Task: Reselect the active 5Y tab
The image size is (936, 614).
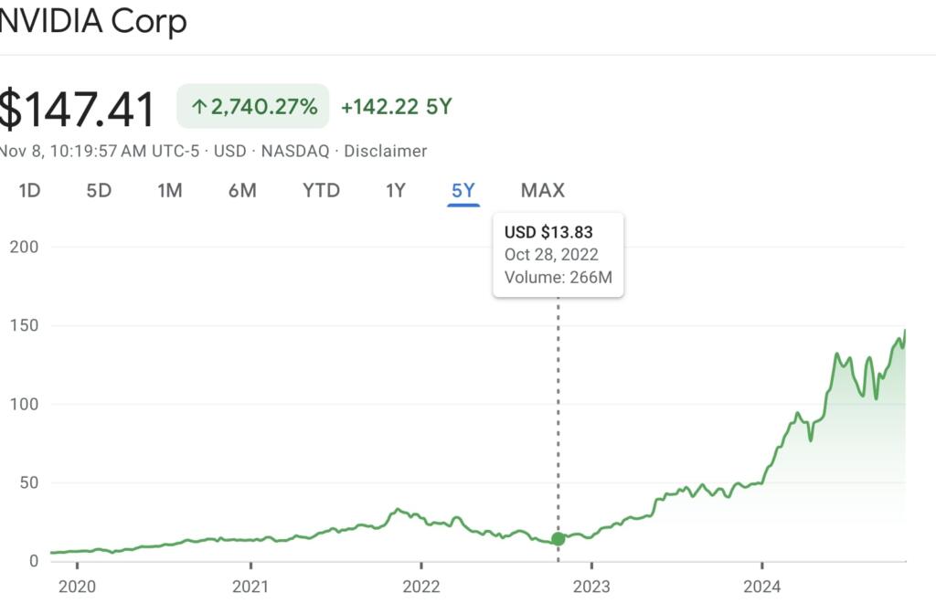Action: coord(463,191)
